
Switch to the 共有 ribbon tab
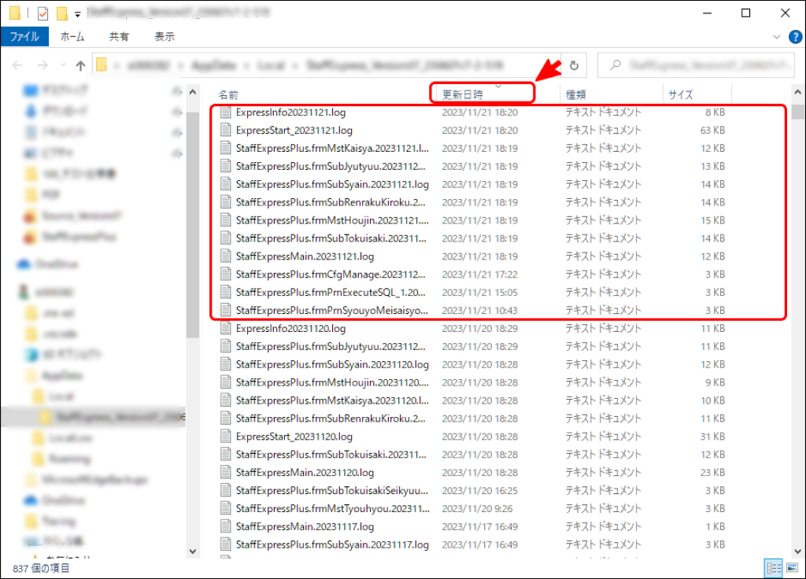pos(119,36)
